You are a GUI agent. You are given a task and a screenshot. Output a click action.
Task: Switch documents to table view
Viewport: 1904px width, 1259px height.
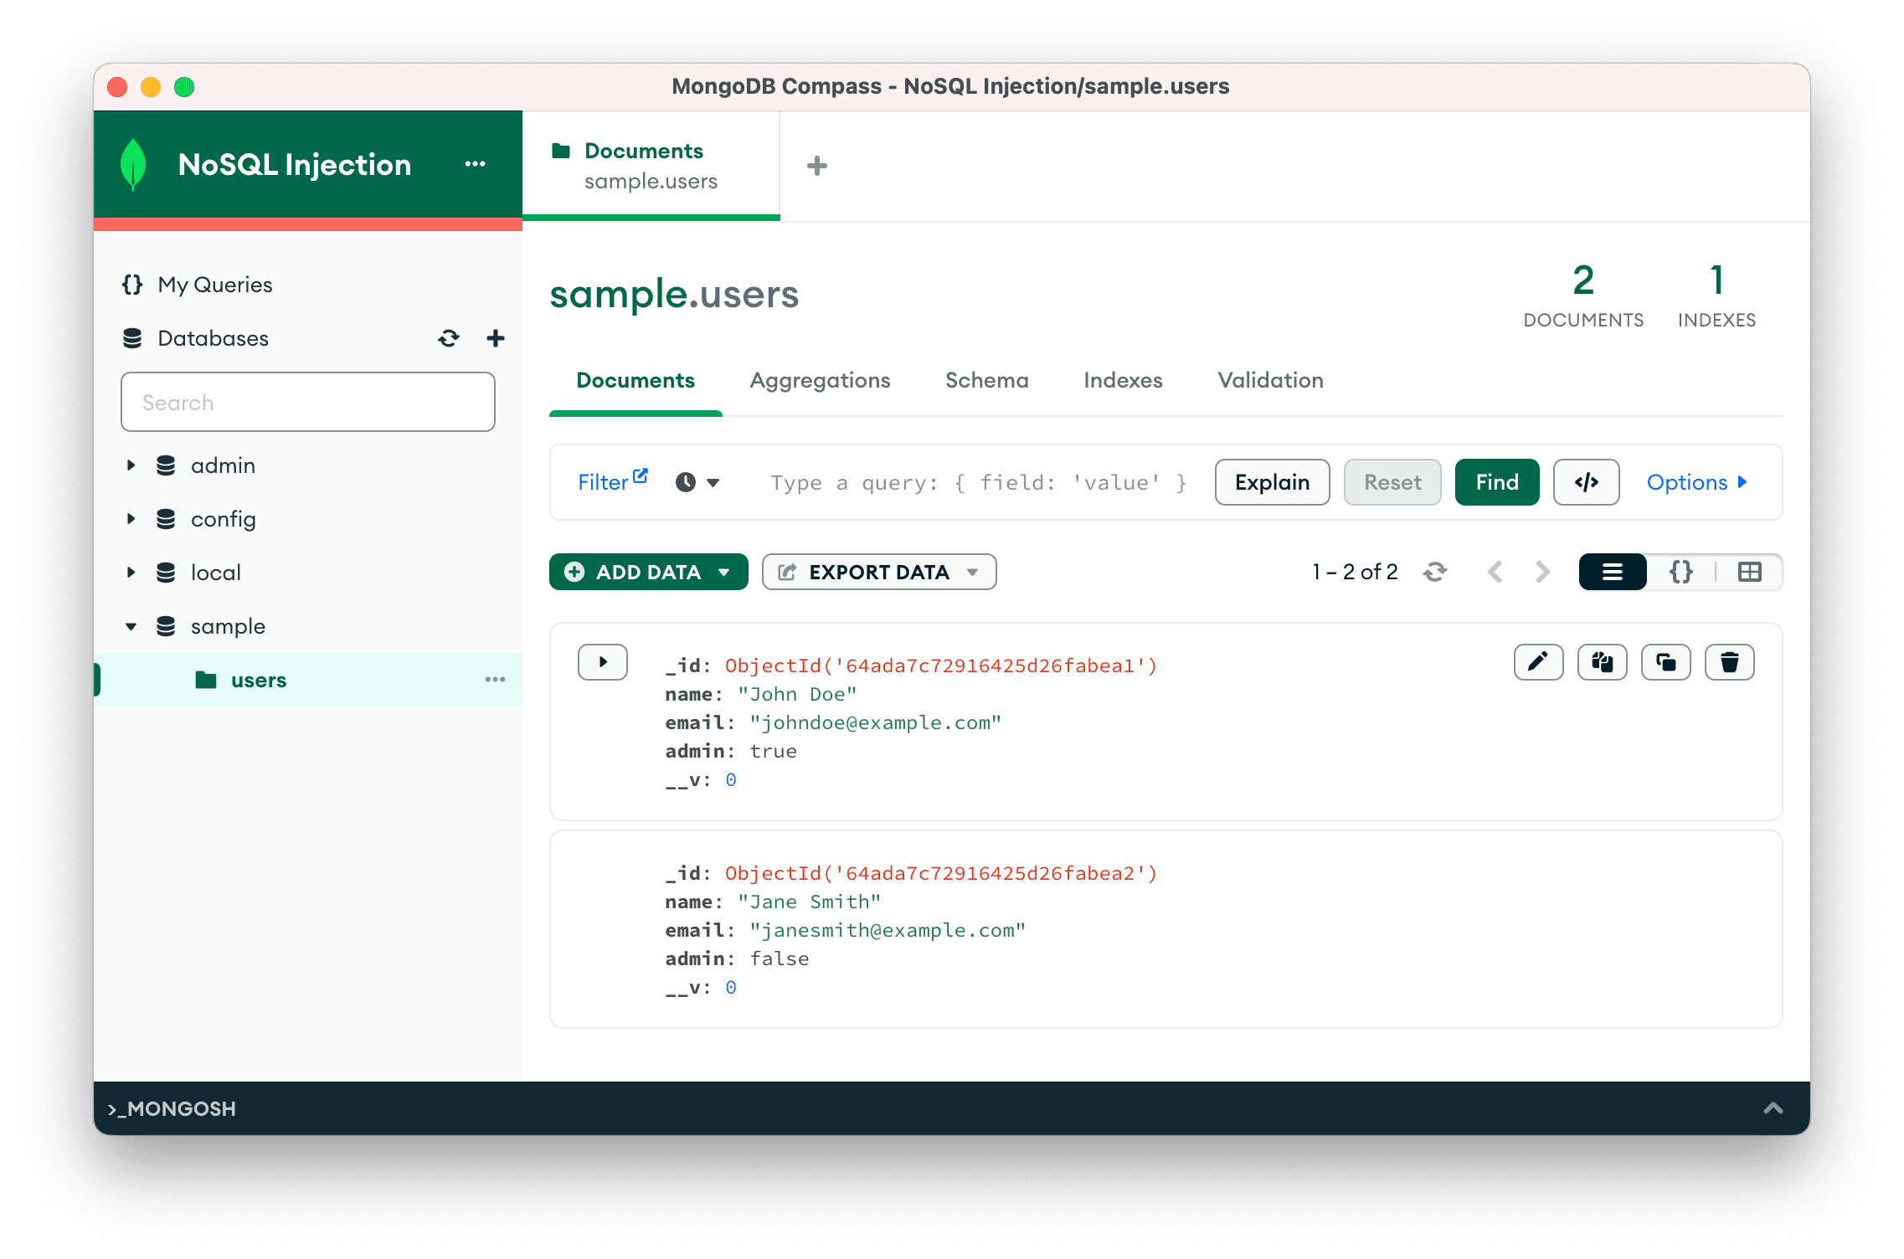coord(1749,572)
